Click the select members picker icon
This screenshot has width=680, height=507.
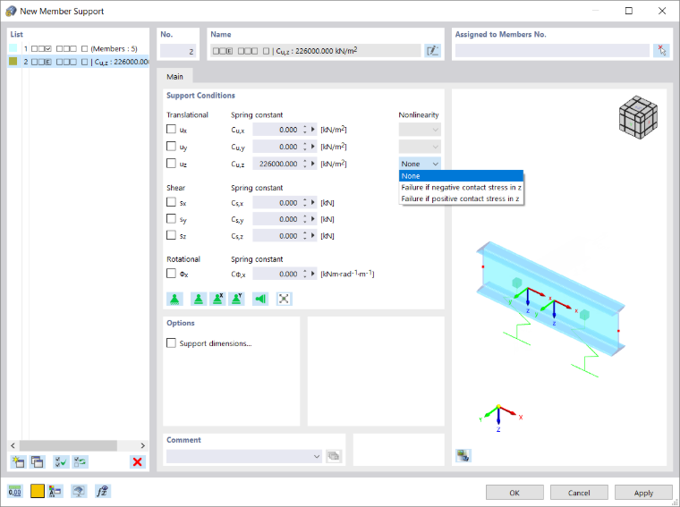pyautogui.click(x=661, y=51)
